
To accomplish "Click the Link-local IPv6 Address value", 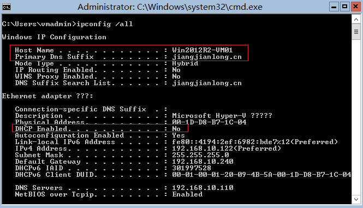I will (255, 142).
